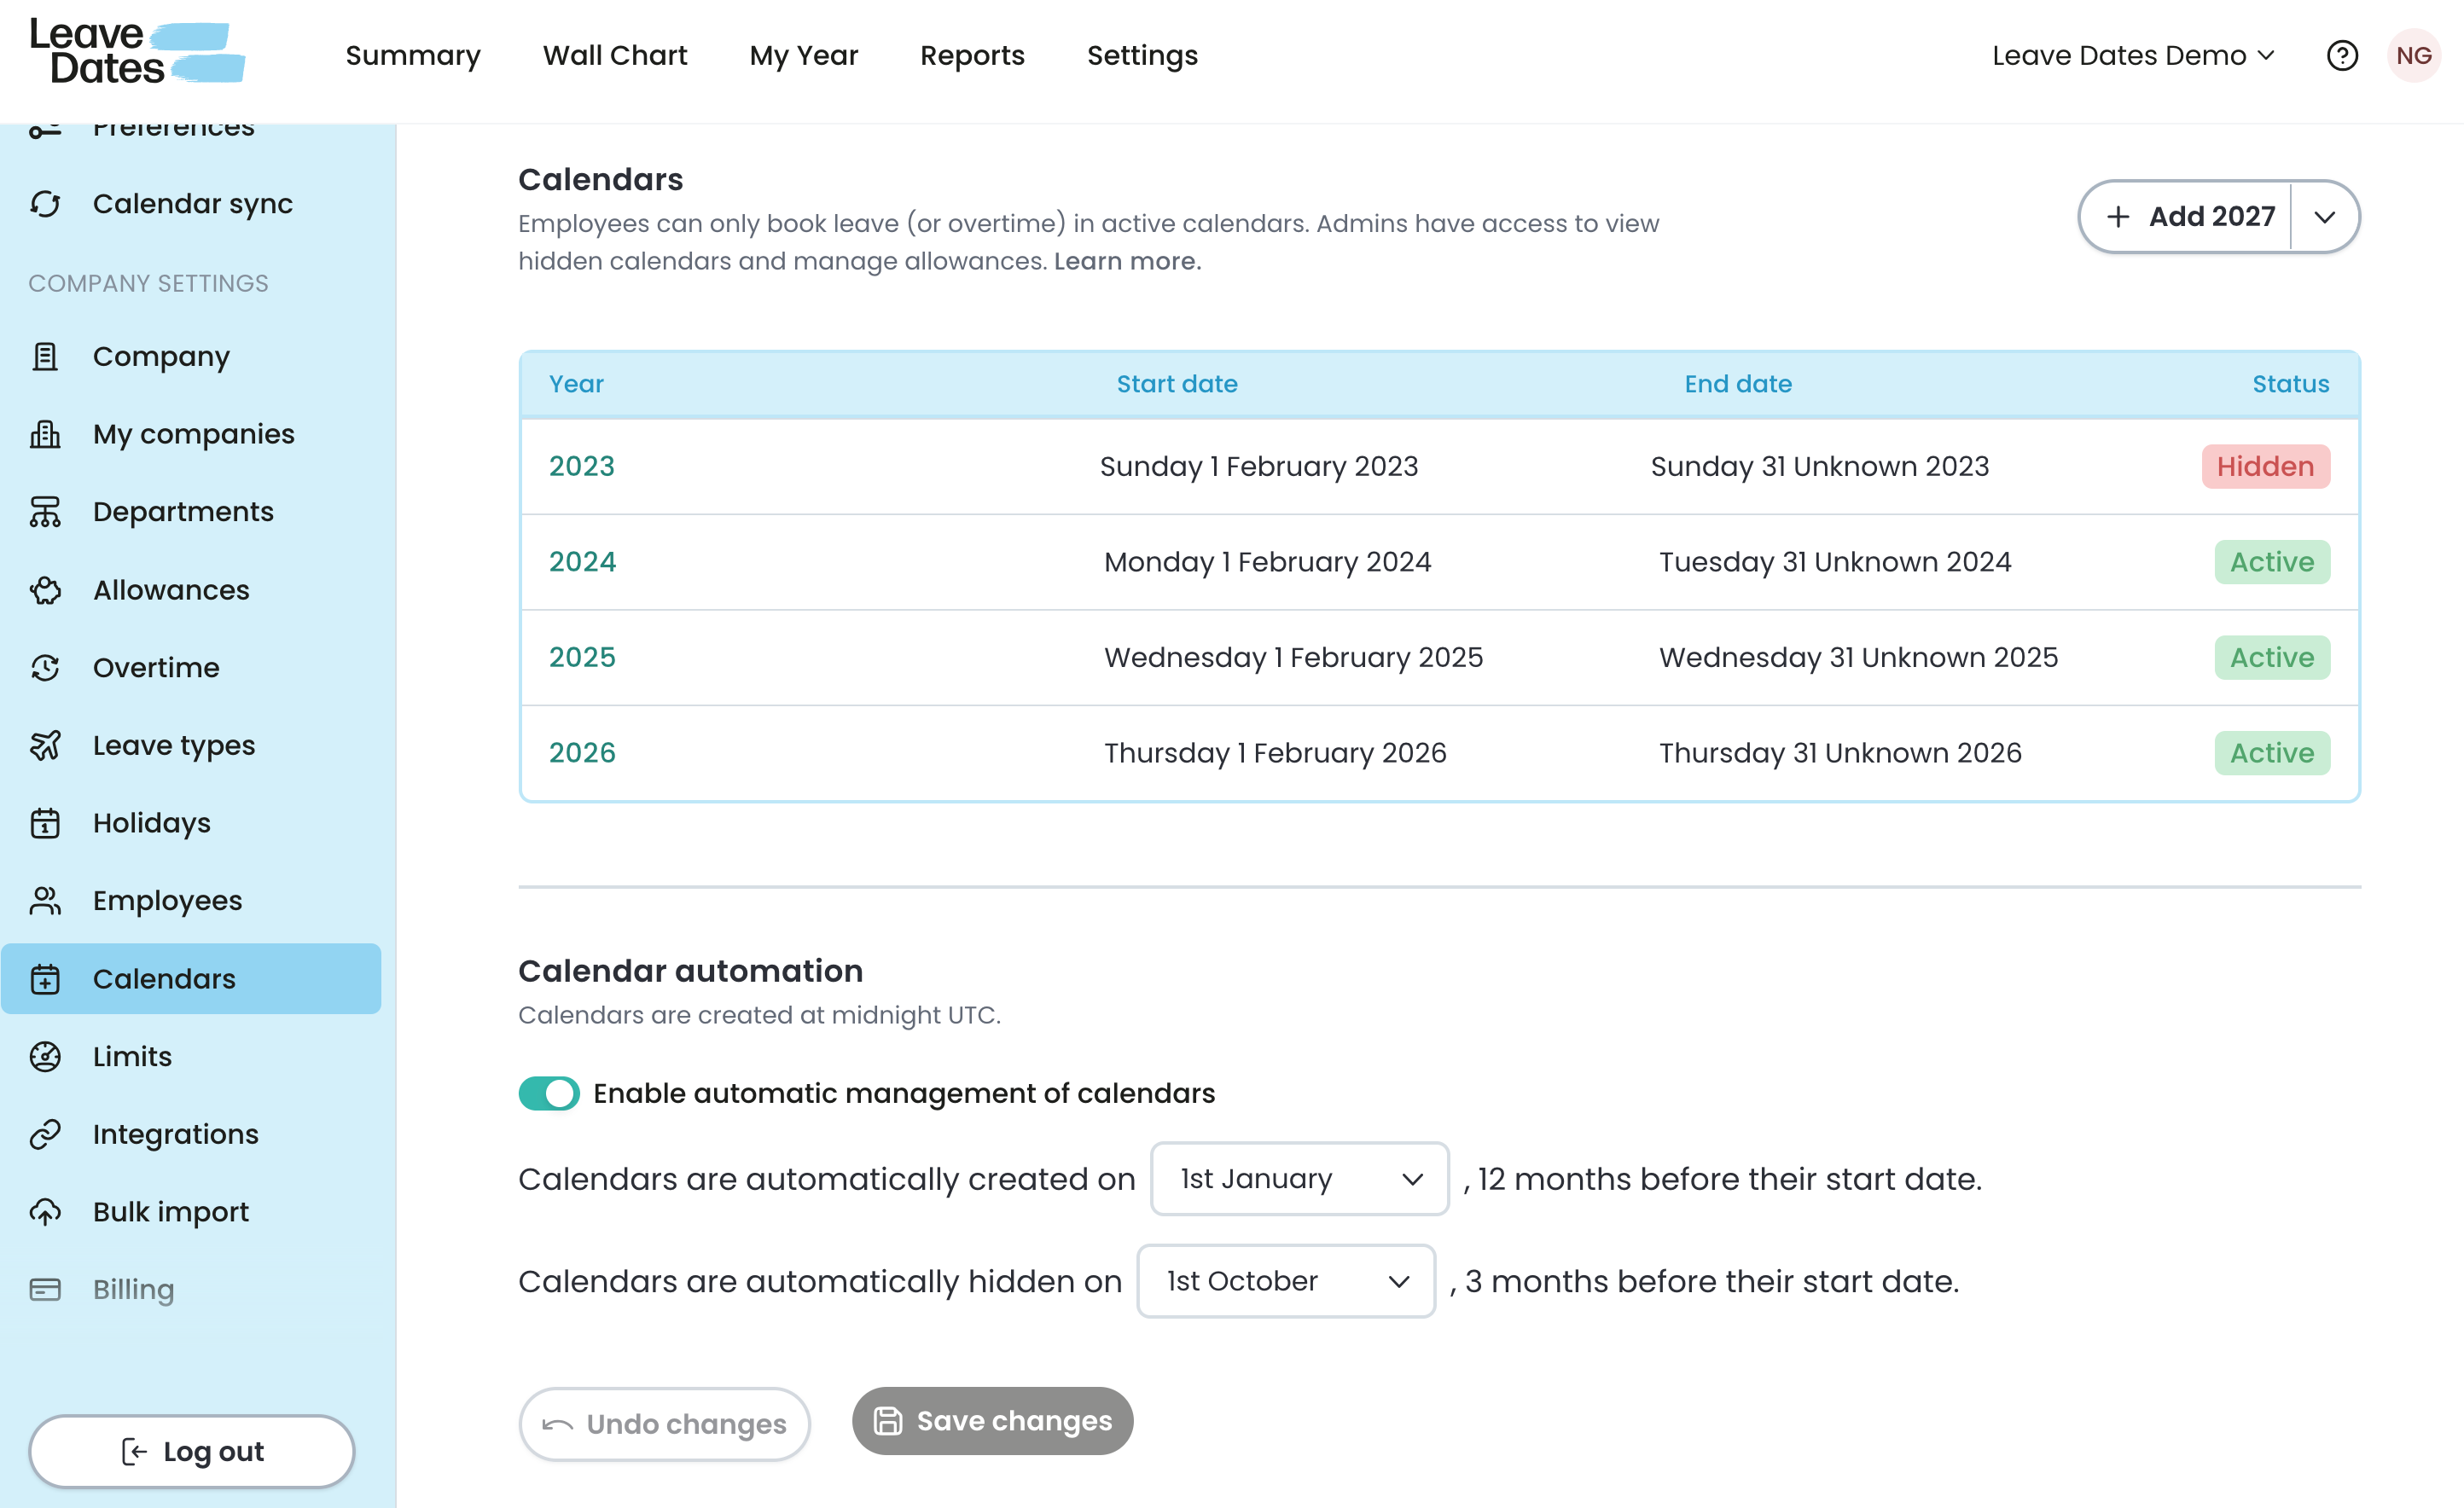
Task: Follow the Learn more link
Action: [1127, 261]
